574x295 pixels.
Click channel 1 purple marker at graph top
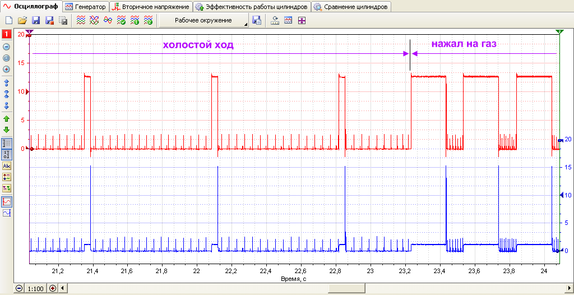tap(29, 32)
